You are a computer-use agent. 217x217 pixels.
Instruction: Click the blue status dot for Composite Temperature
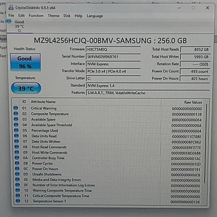(16, 114)
